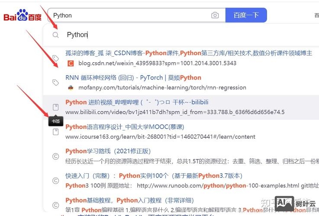Viewport: 319px width, 216px height.
Task: Click CSDN favicon next to blog.csdn.net URL
Action: [x=71, y=64]
